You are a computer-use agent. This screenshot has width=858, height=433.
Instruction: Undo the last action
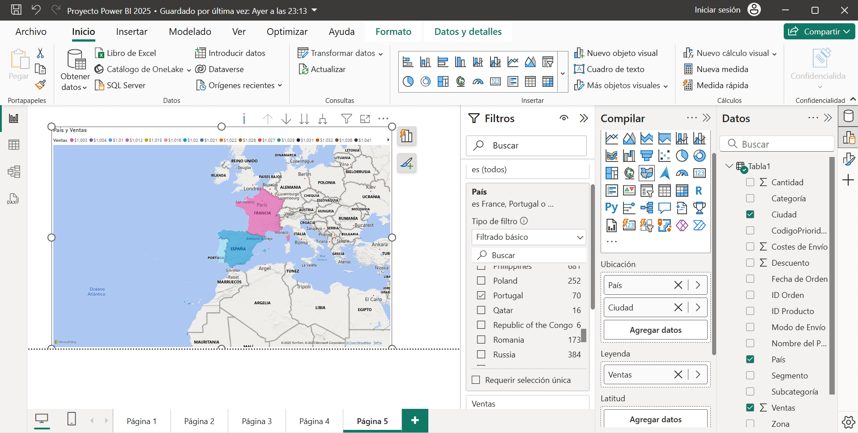tap(36, 10)
